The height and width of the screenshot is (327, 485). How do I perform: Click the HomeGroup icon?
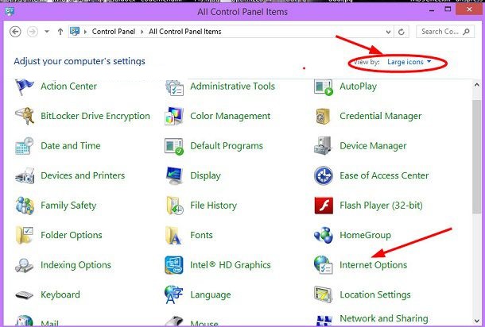pos(324,235)
